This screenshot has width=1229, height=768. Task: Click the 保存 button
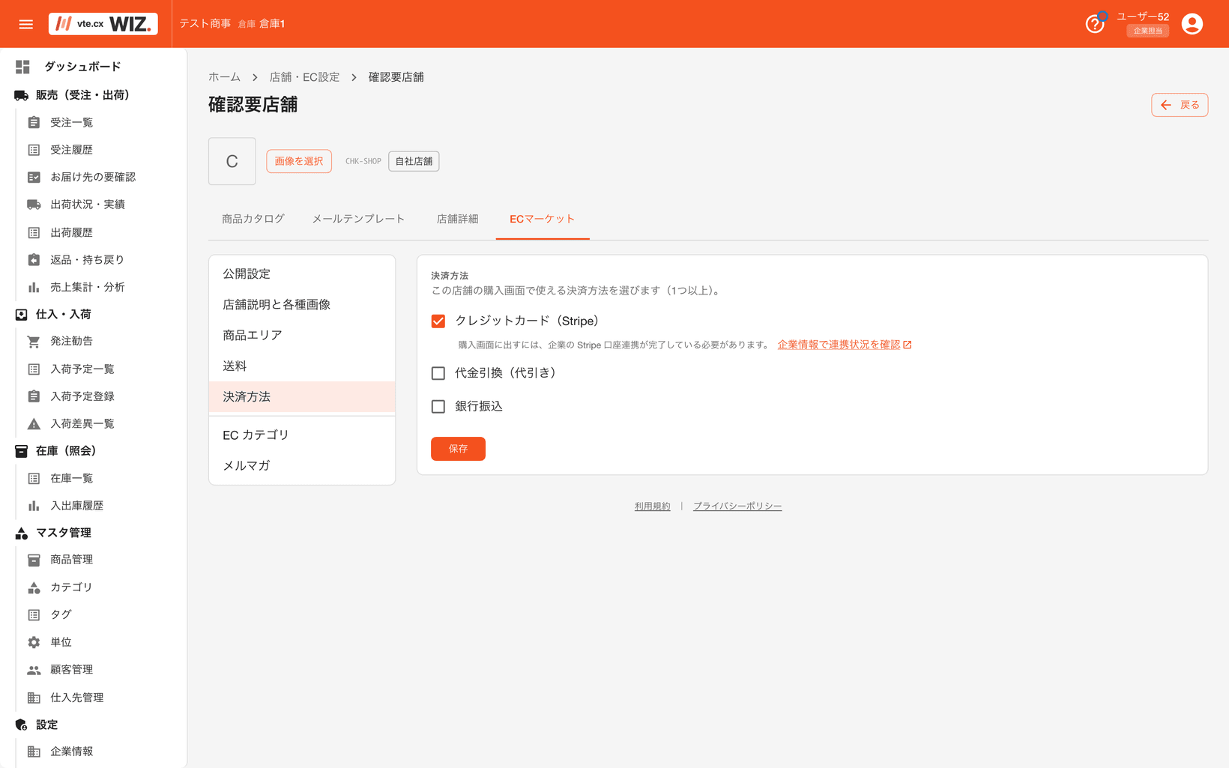458,449
